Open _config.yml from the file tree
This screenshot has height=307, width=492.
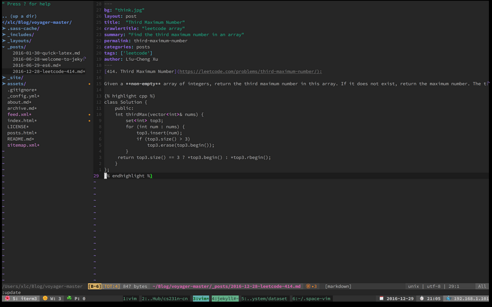23,96
